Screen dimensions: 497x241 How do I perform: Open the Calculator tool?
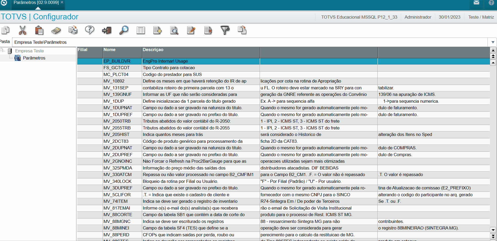pyautogui.click(x=56, y=30)
